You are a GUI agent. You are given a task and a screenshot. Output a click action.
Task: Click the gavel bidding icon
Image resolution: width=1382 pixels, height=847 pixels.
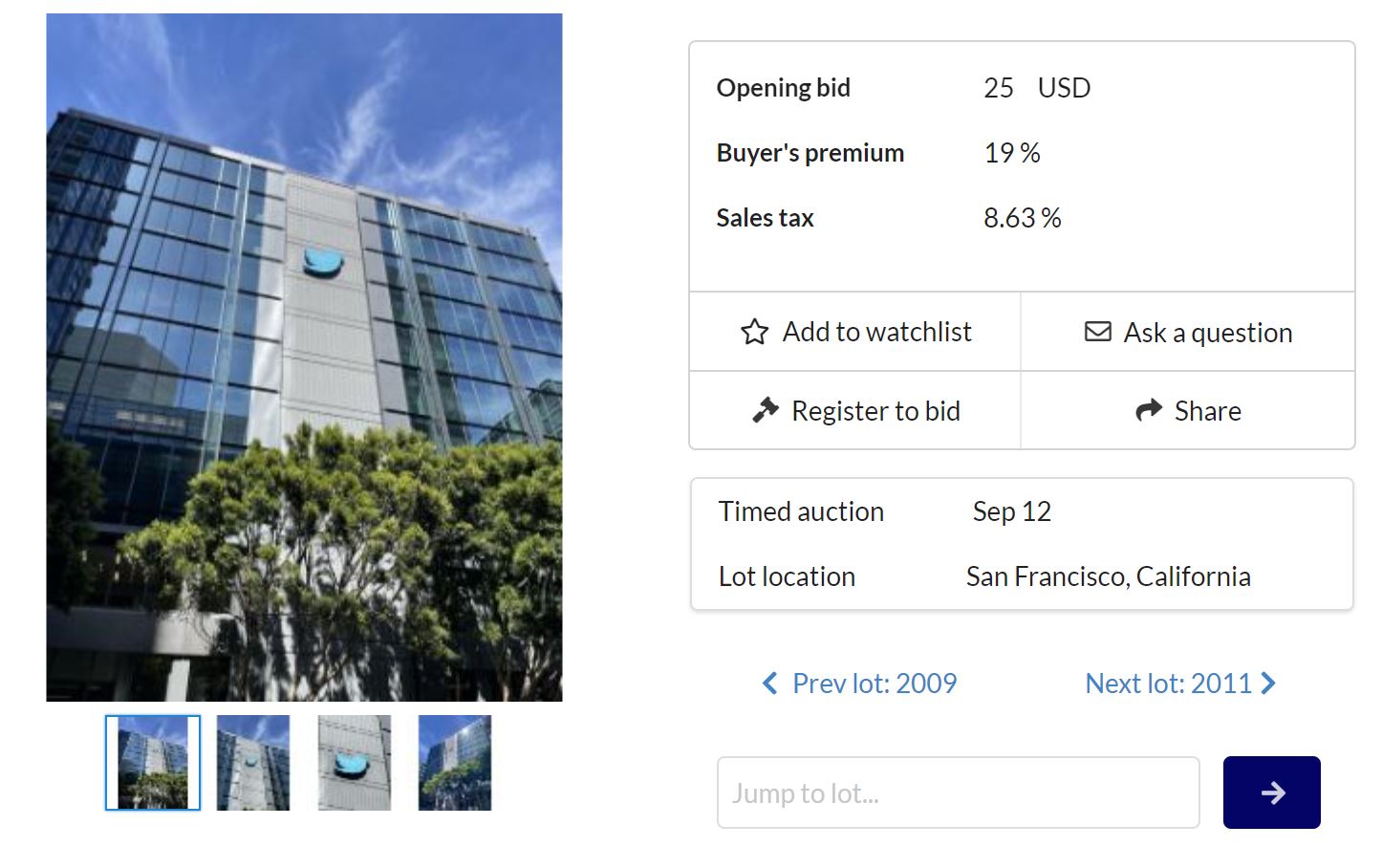click(x=766, y=410)
